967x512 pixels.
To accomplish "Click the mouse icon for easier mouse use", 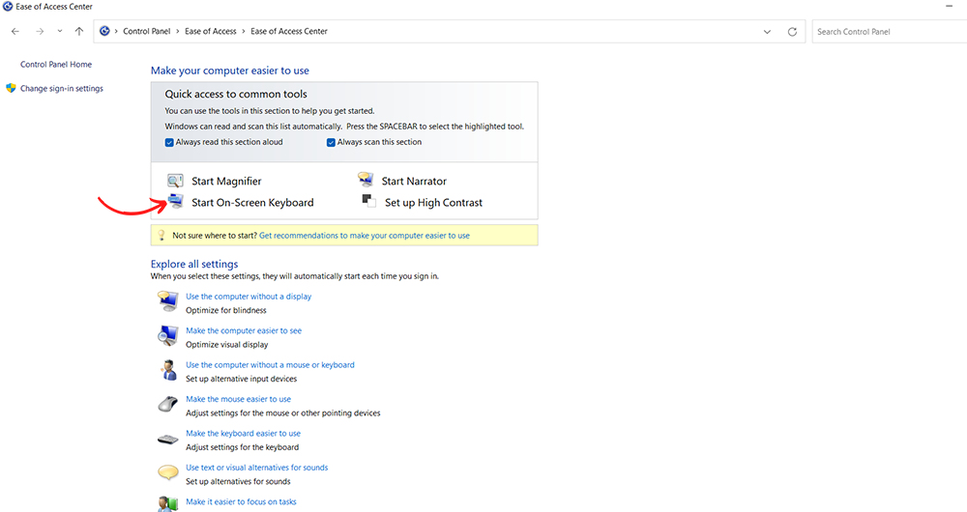I will 167,404.
